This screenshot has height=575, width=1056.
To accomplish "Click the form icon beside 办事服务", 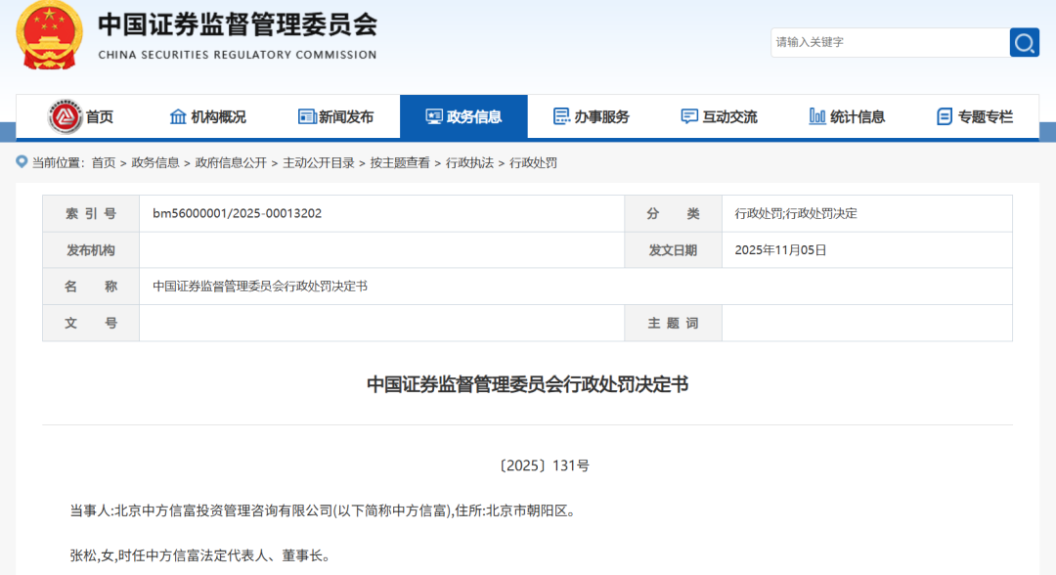I will coord(561,116).
